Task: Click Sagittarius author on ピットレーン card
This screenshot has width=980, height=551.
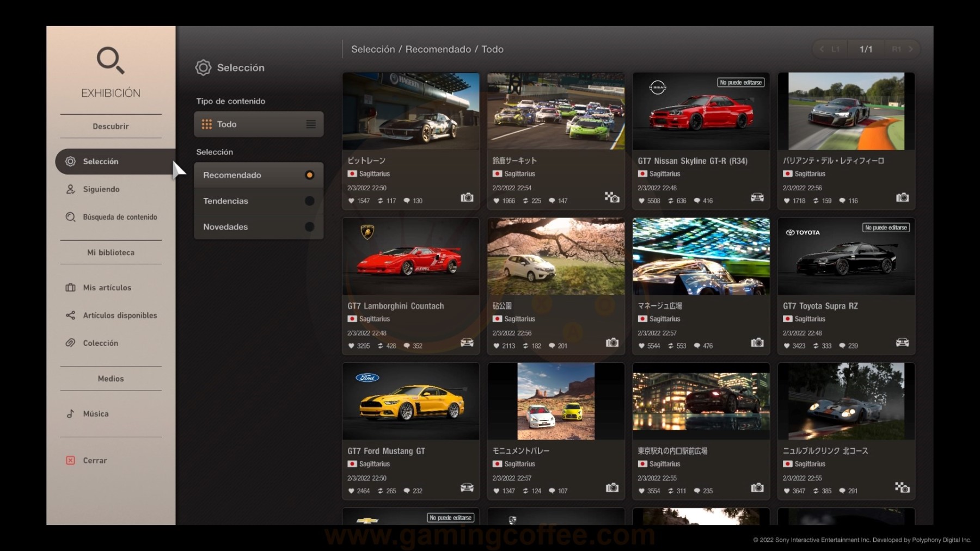Action: (x=375, y=174)
